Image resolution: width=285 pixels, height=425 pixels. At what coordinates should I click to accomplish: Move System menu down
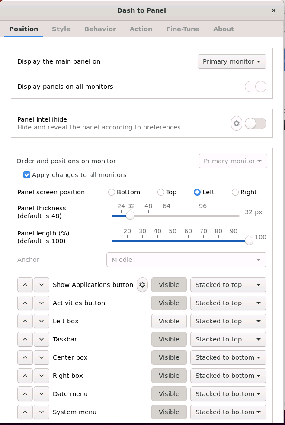pyautogui.click(x=42, y=412)
